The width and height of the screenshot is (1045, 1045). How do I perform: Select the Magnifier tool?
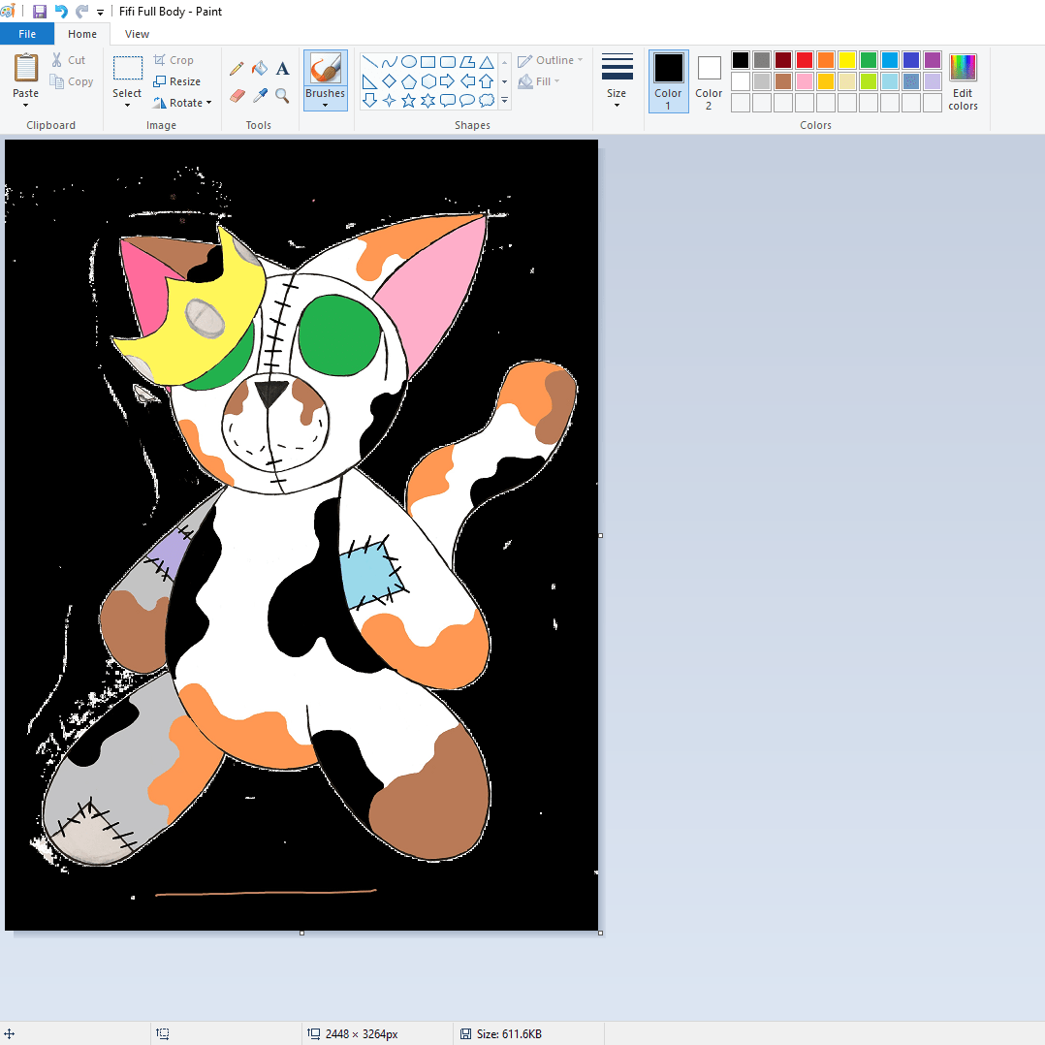click(282, 95)
